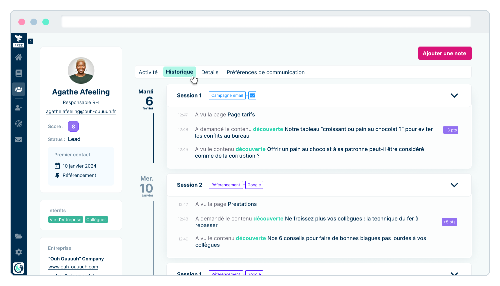Click the "Ne froissez plus vos collègues" entry

point(307,222)
